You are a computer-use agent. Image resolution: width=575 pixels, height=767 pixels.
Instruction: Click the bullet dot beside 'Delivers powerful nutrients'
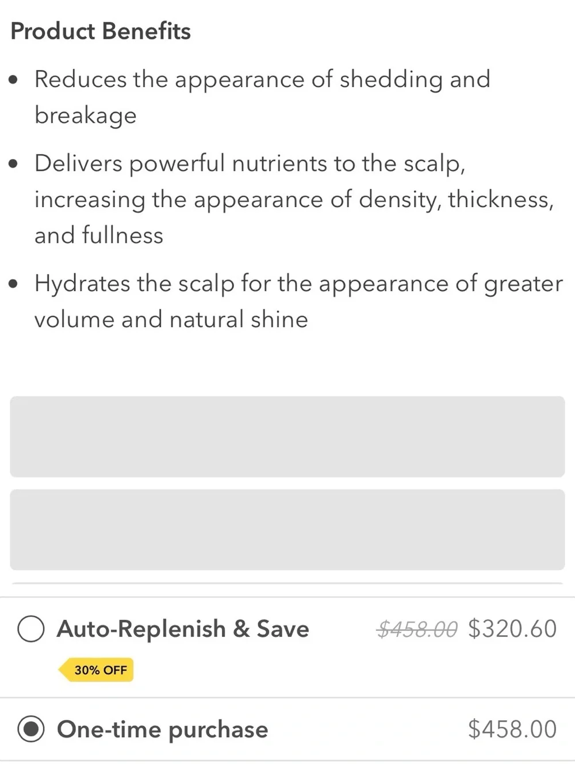14,164
